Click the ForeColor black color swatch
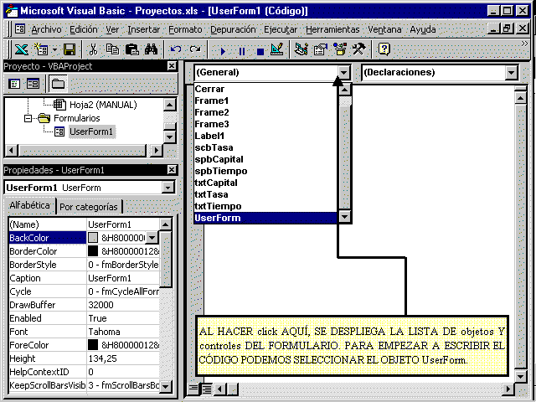This screenshot has width=536, height=402. coord(93,344)
